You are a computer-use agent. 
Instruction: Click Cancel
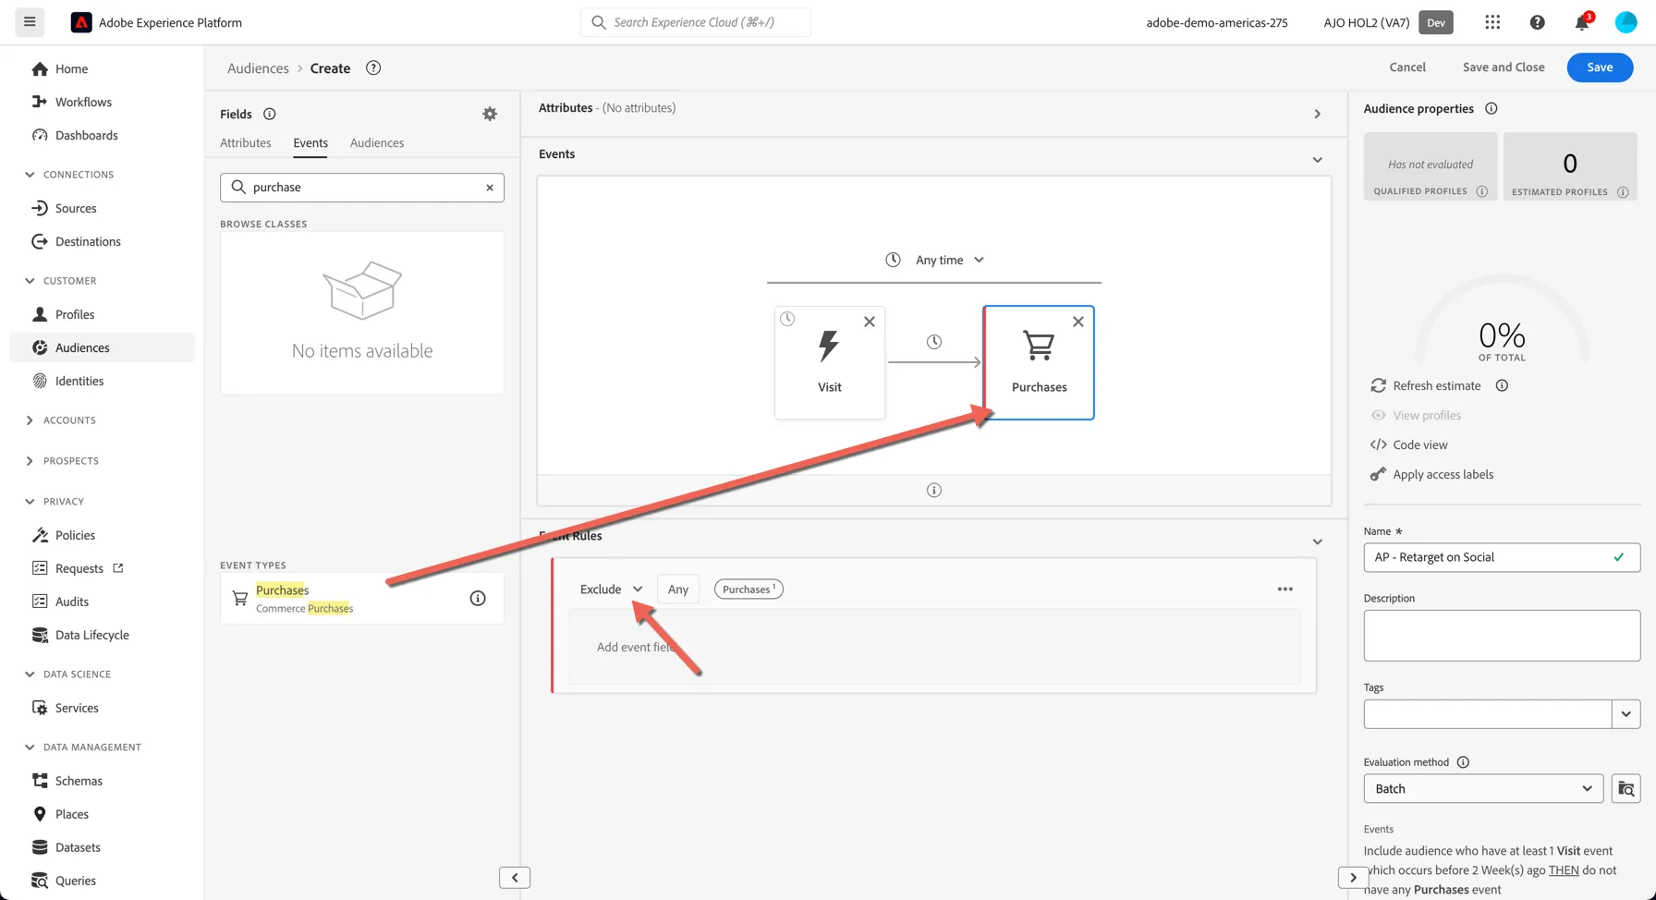(1407, 67)
